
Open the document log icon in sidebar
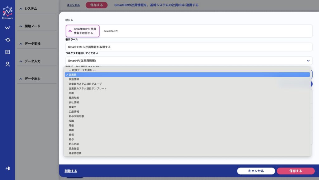[x=7, y=52]
